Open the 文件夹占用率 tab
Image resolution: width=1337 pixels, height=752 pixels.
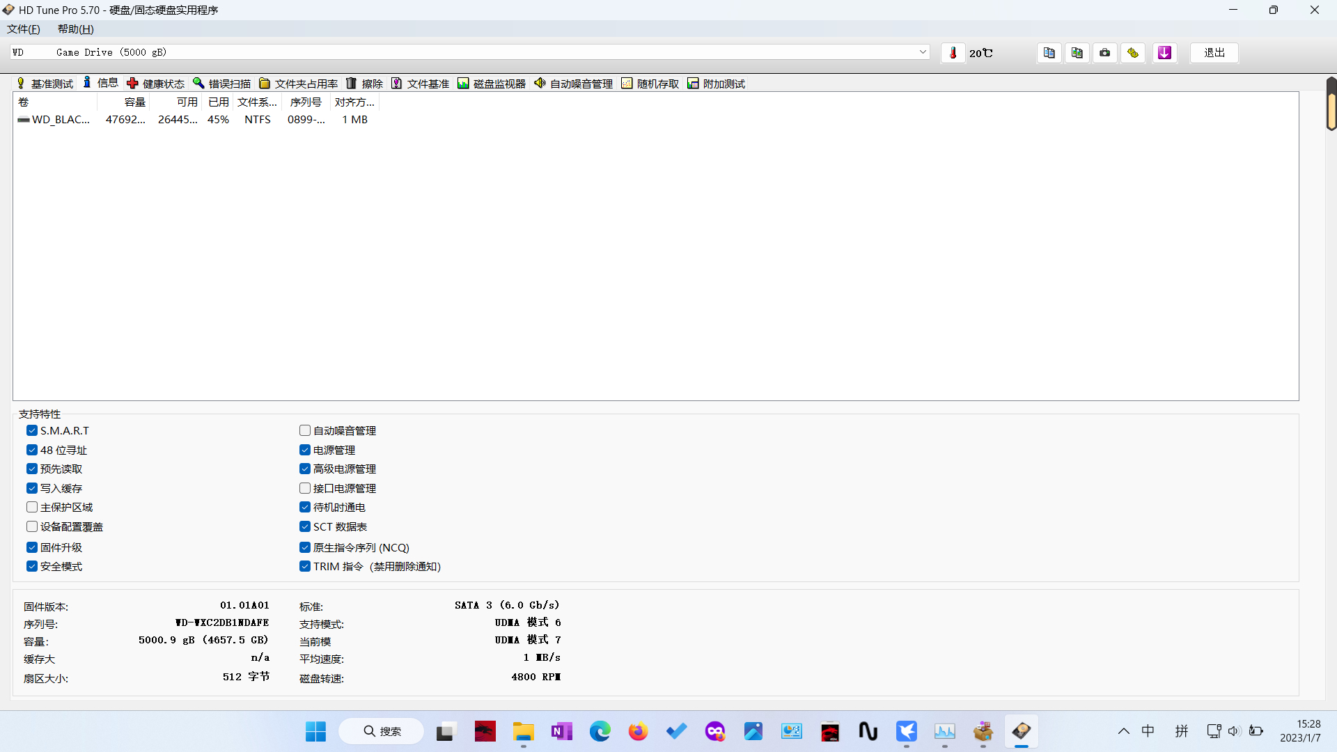(299, 84)
